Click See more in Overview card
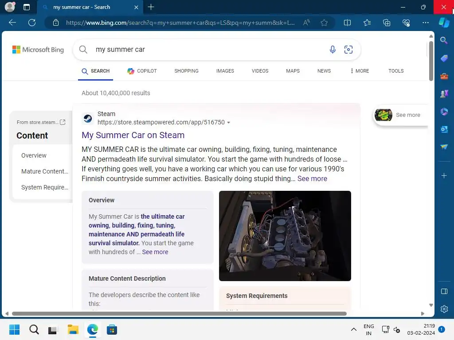454x340 pixels. [155, 252]
